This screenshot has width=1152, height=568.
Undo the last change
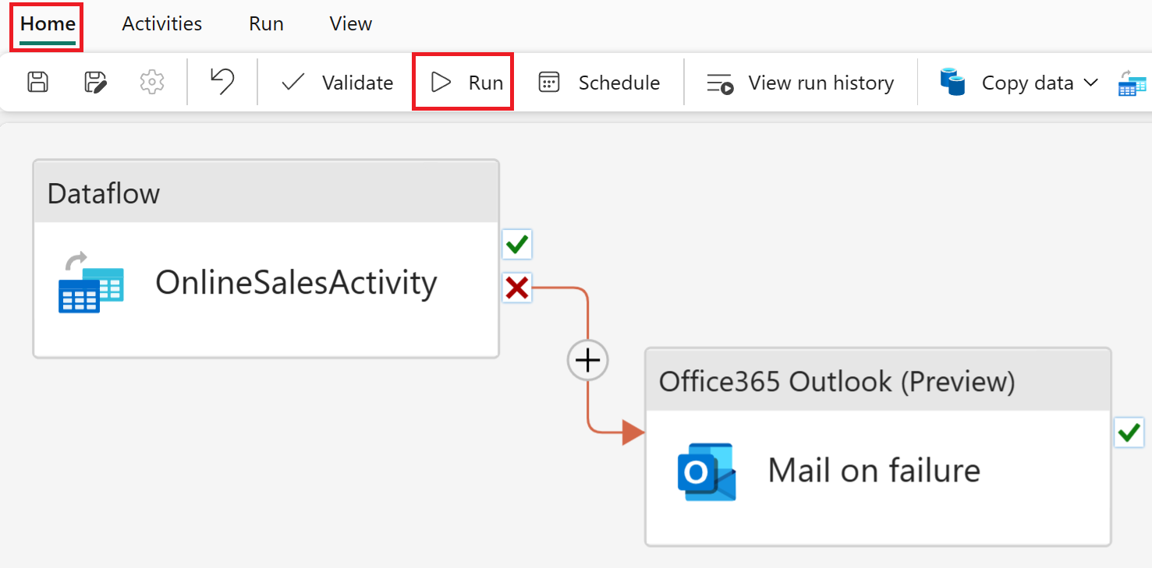pos(222,82)
